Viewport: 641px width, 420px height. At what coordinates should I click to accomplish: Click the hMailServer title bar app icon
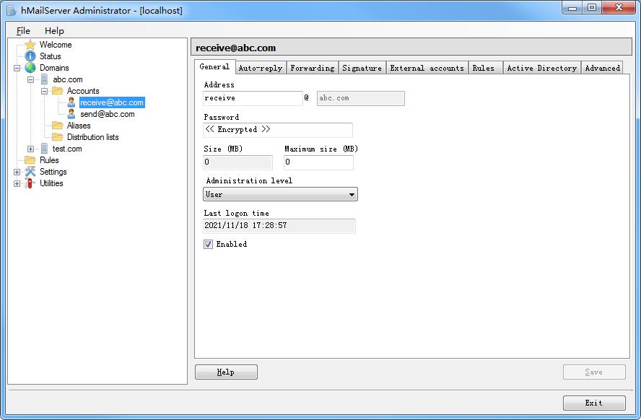[x=12, y=11]
